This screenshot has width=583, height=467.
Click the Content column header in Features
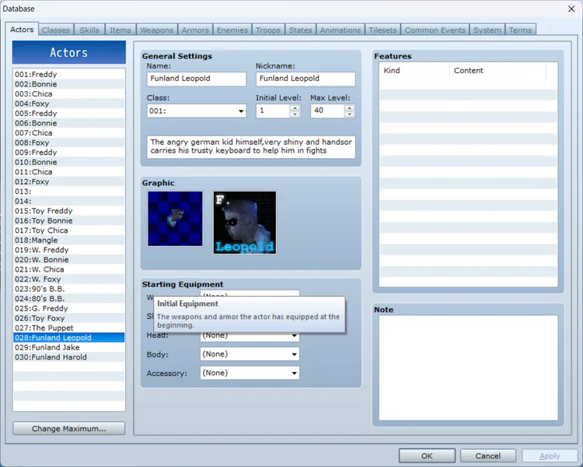coord(497,70)
